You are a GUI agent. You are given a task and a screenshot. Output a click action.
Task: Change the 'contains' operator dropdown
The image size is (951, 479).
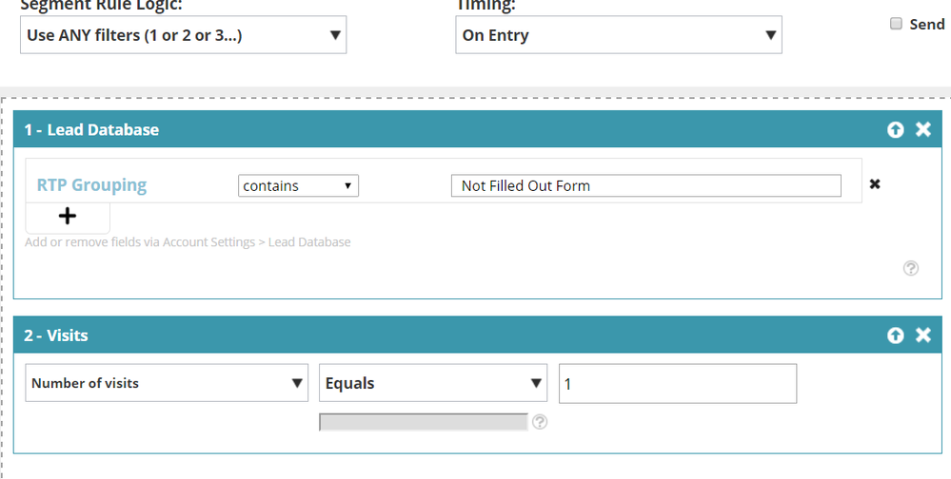(298, 185)
